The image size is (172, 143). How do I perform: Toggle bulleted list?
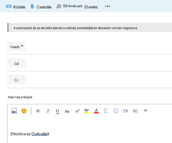click(x=106, y=111)
